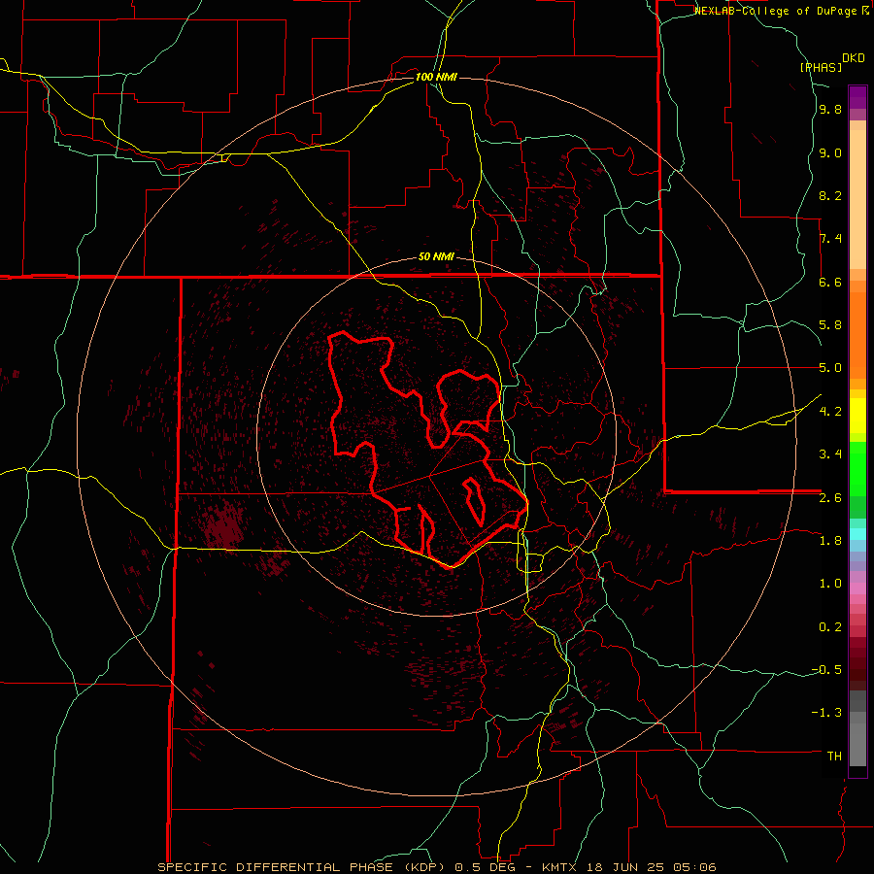The height and width of the screenshot is (874, 874).
Task: Click the bright green color bar segment
Action: coord(857,468)
